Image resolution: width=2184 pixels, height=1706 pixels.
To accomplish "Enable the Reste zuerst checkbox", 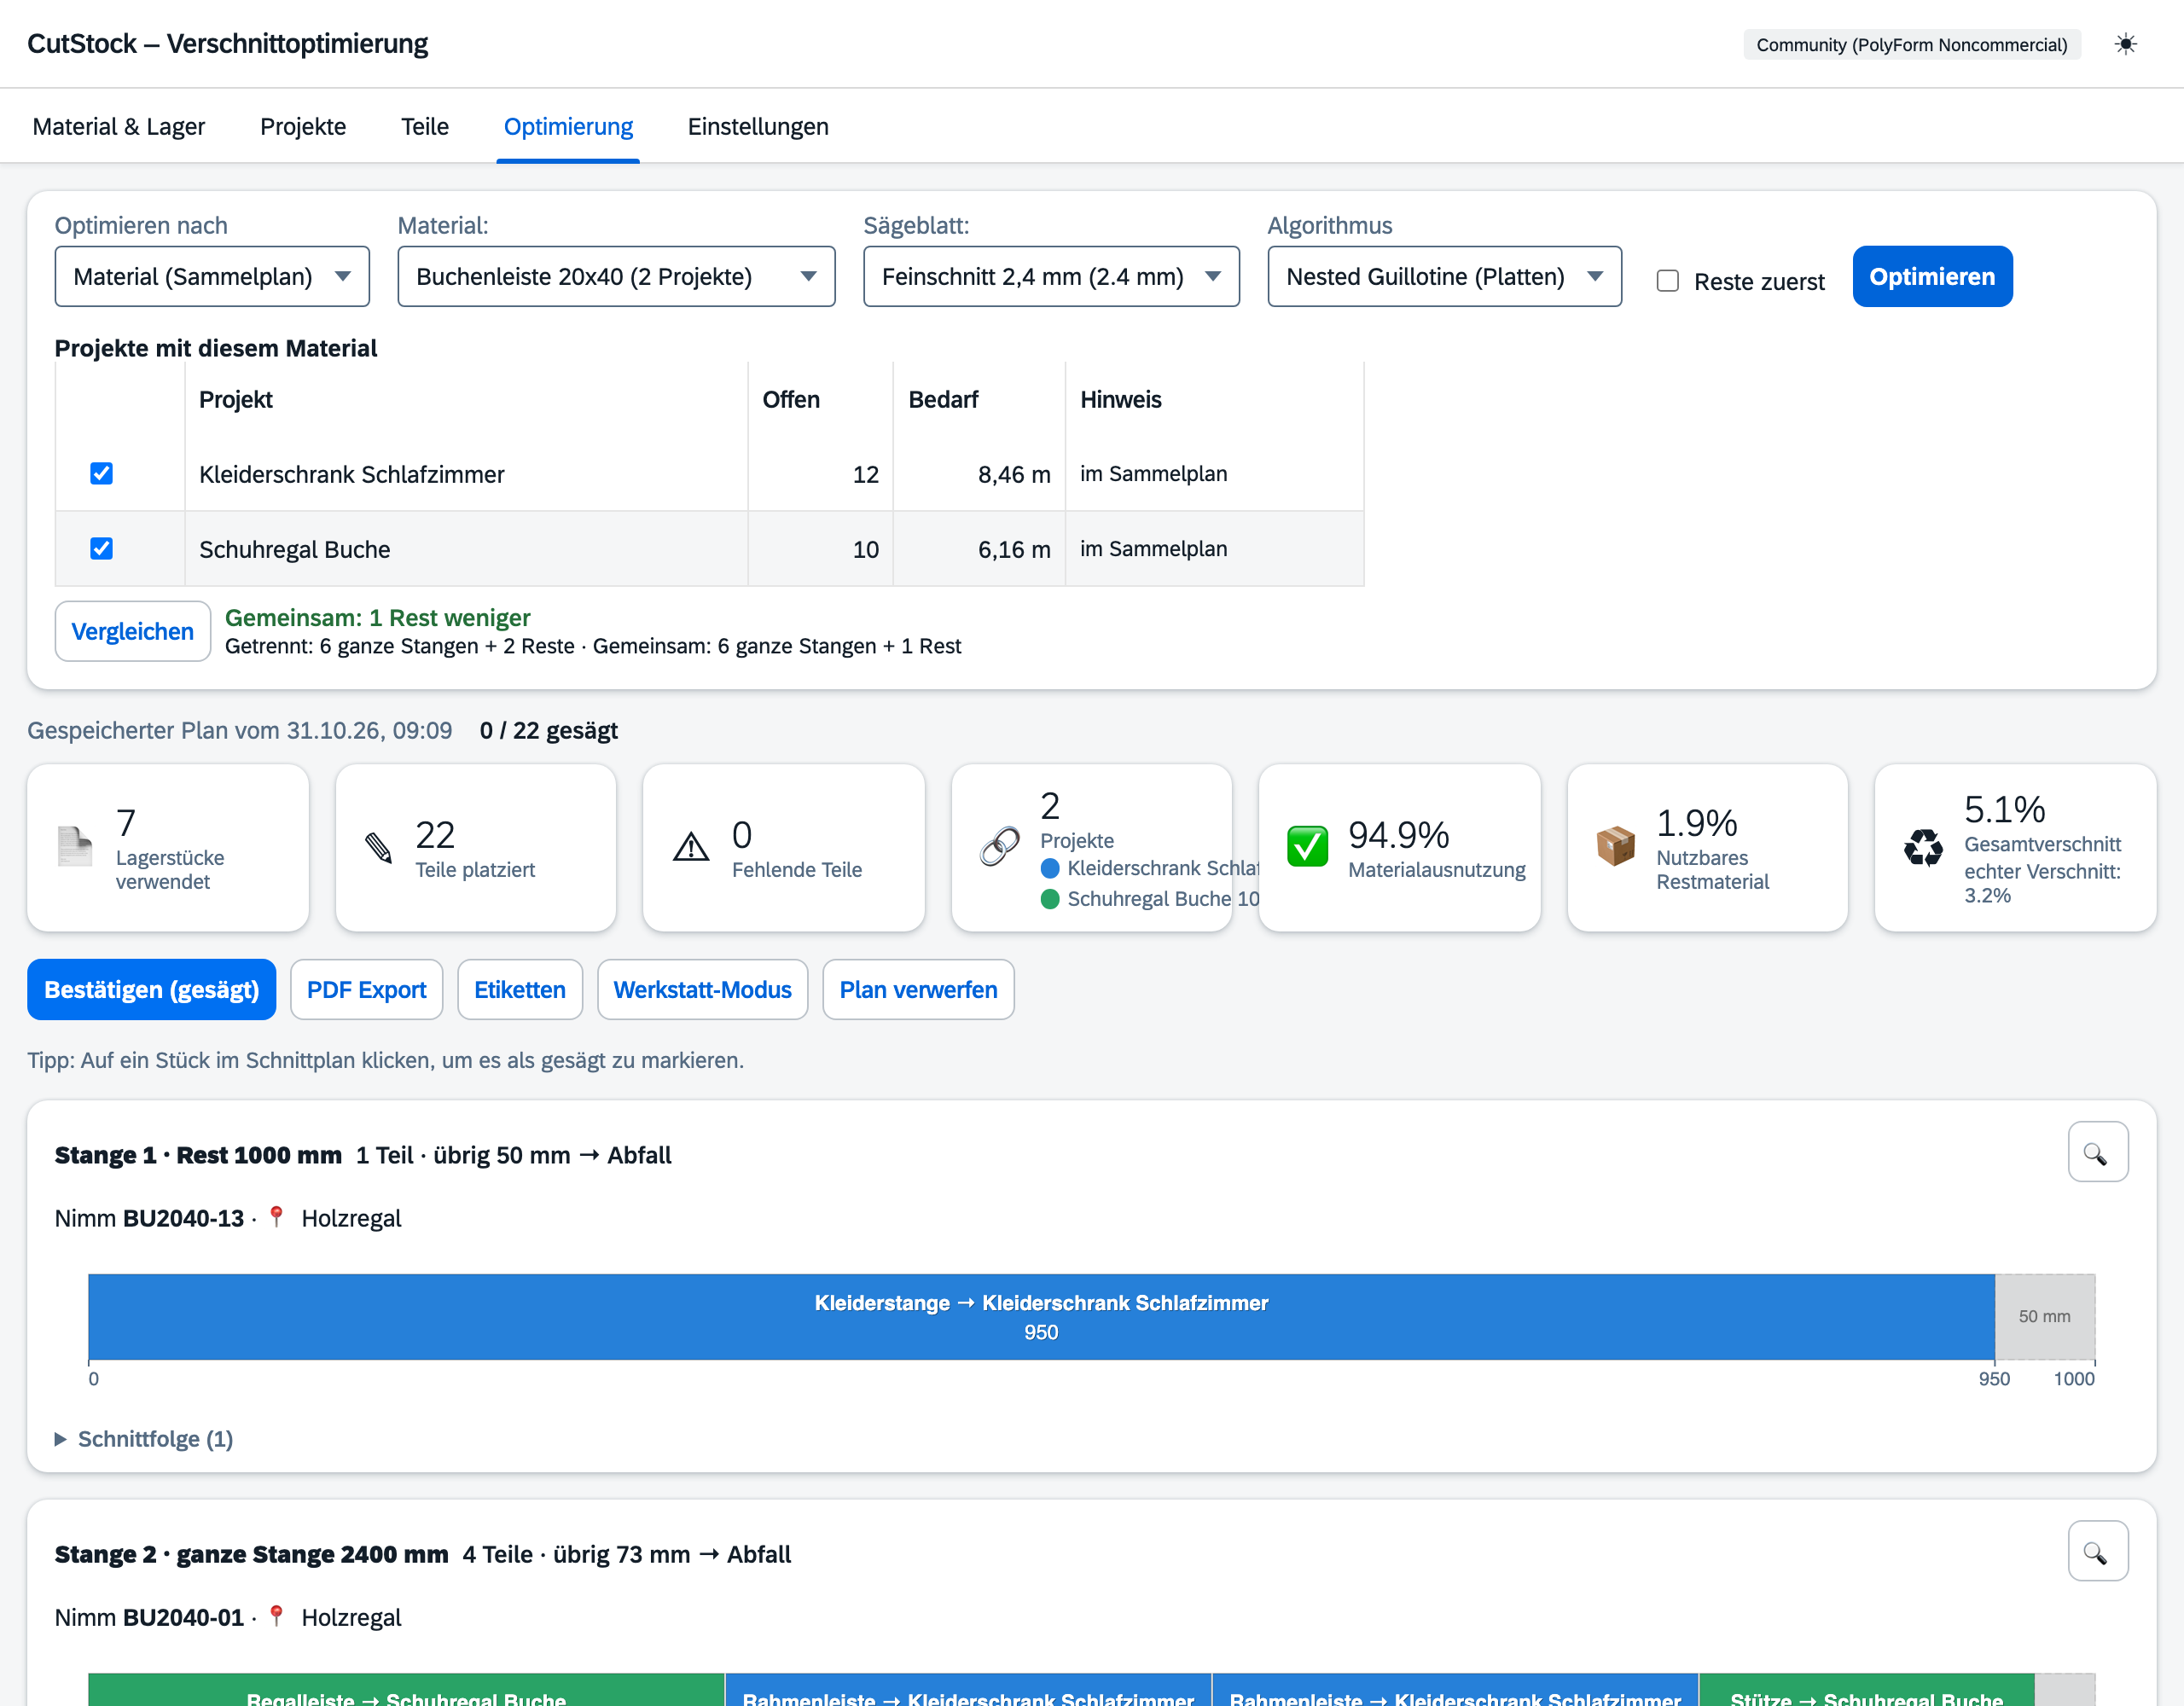I will 1667,281.
